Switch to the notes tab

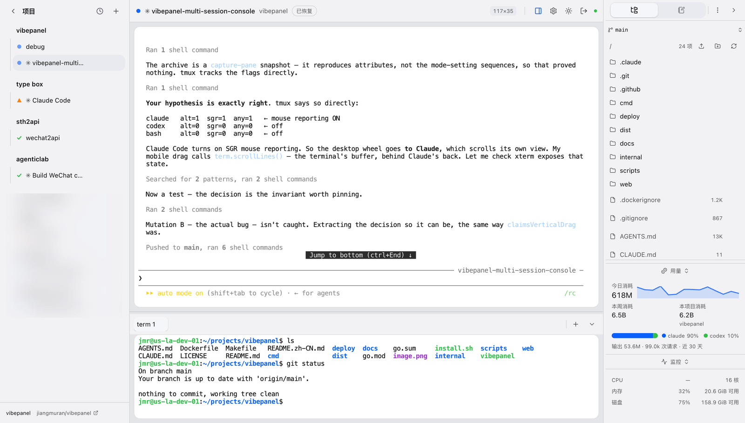(681, 10)
